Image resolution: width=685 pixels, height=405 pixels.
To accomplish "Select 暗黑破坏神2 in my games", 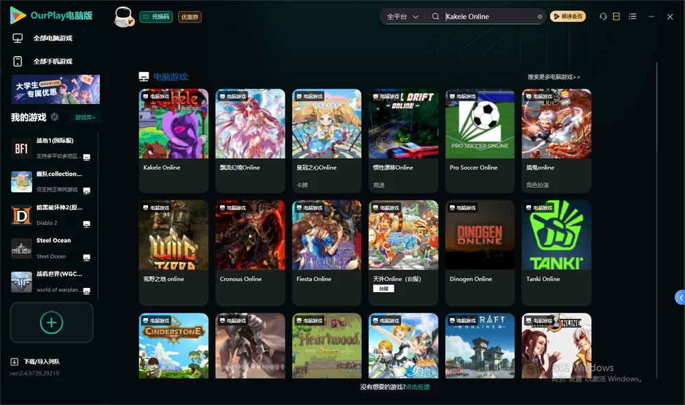I will 51,215.
